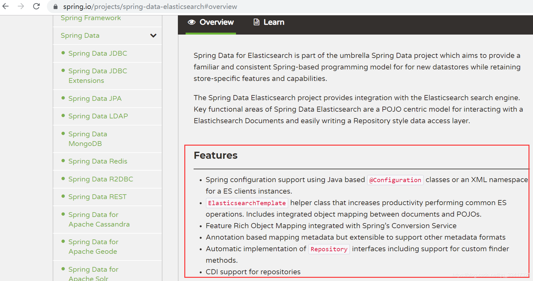
Task: Navigate to Spring Data MongoDB
Action: point(88,139)
